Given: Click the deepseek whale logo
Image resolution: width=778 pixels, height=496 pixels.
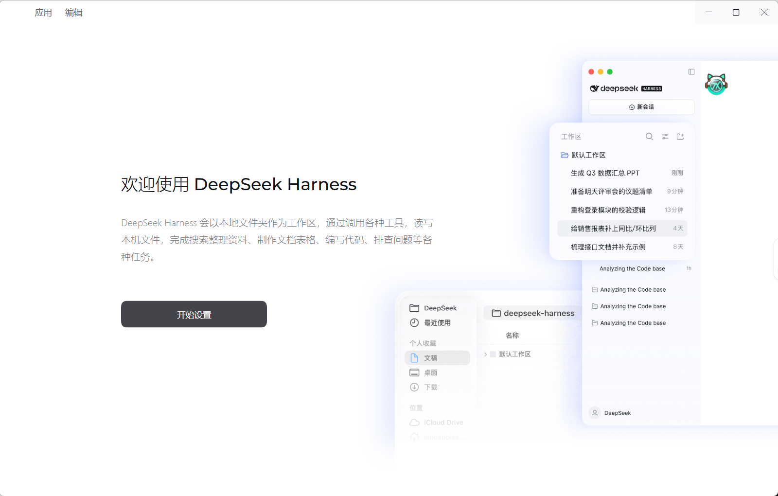Looking at the screenshot, I should (594, 89).
